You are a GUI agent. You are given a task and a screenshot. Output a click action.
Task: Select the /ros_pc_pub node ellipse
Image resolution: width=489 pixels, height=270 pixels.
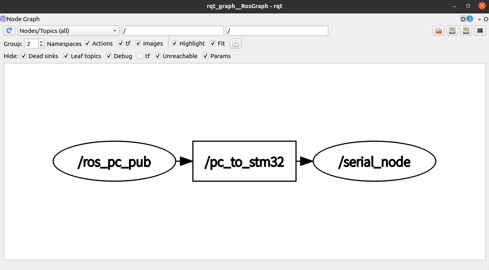coord(114,161)
